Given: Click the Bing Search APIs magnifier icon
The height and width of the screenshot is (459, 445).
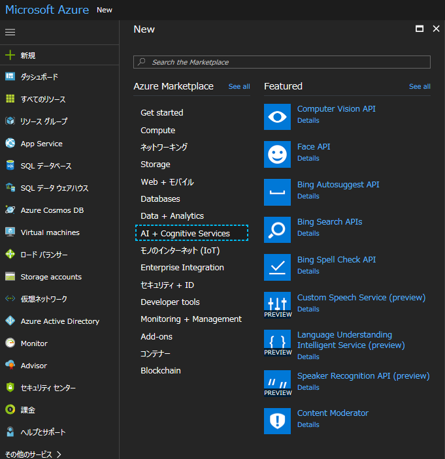Looking at the screenshot, I should pos(278,230).
